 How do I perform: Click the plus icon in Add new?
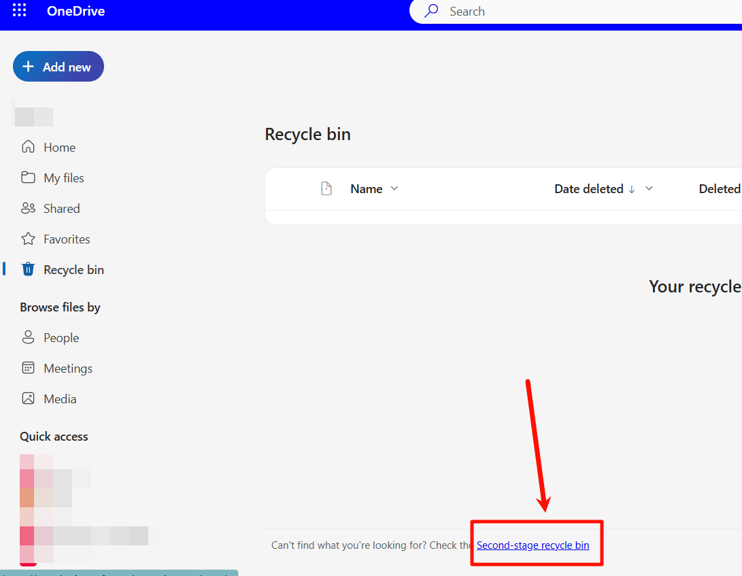29,66
